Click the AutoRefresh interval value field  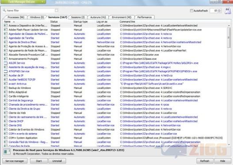(x=214, y=11)
